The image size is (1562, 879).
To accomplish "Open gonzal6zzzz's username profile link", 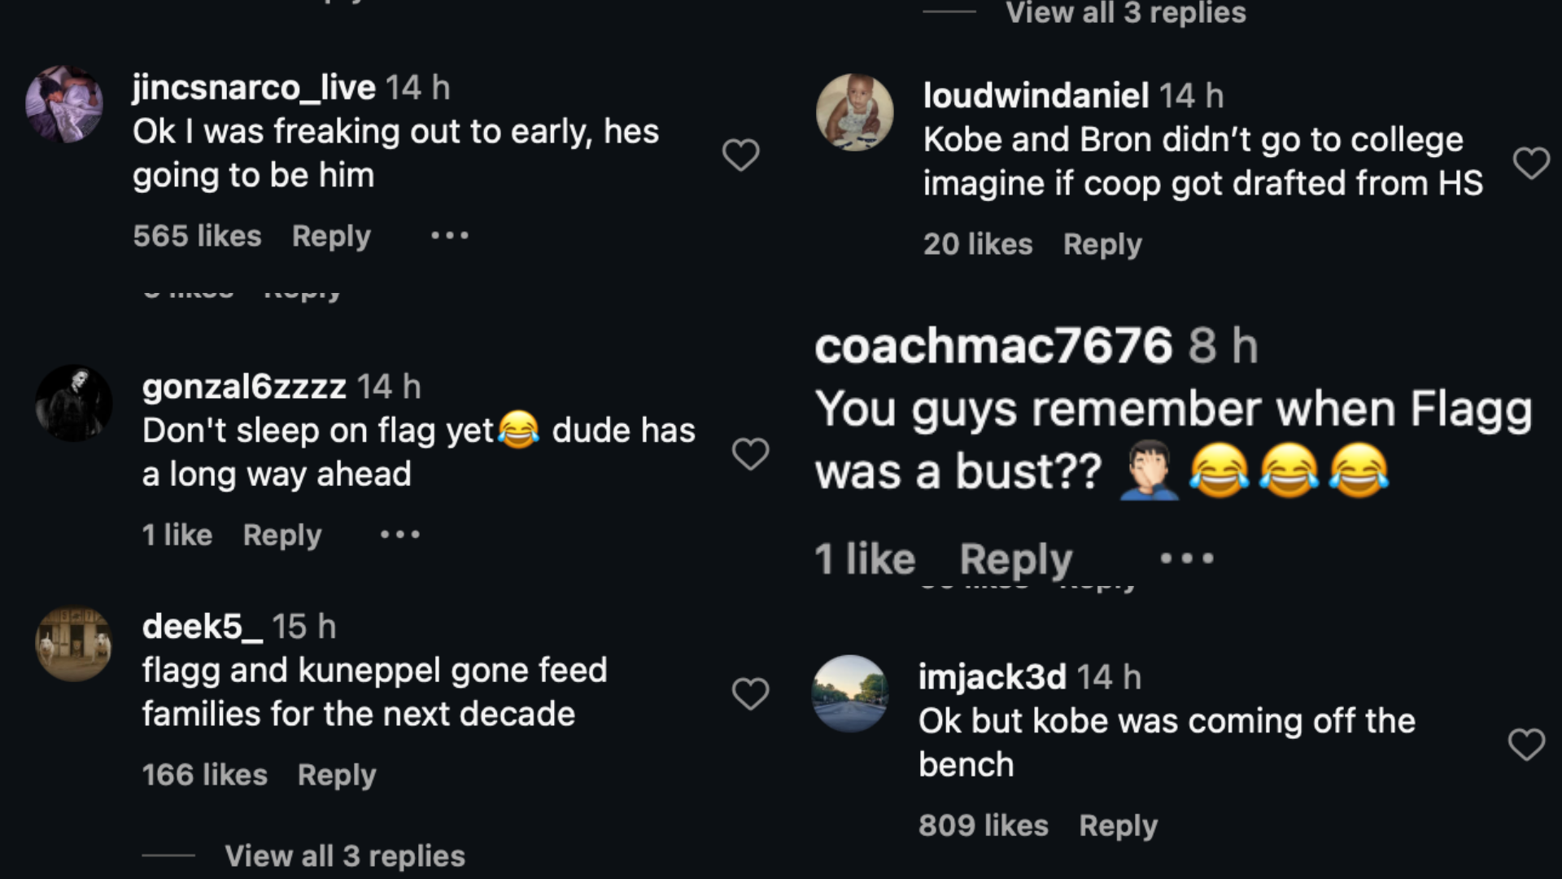I will [244, 387].
